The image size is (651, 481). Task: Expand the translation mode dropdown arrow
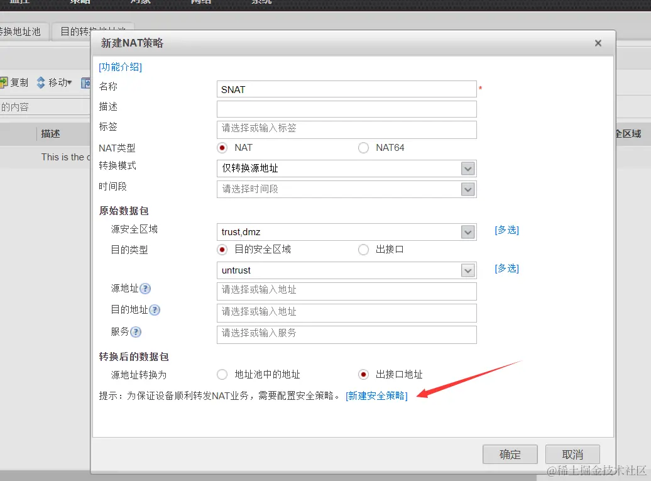pyautogui.click(x=468, y=169)
